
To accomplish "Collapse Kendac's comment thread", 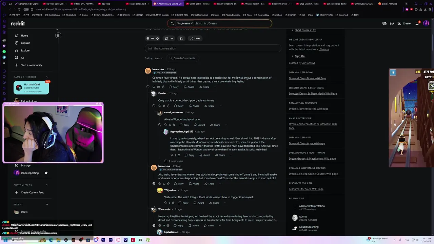I will tap(154, 106).
